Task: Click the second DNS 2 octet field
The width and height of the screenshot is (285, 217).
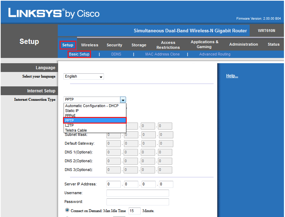Action: [x=131, y=161]
